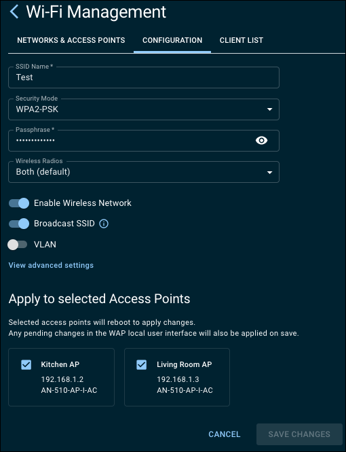Click the Save Changes button
The width and height of the screenshot is (346, 452).
tap(299, 434)
